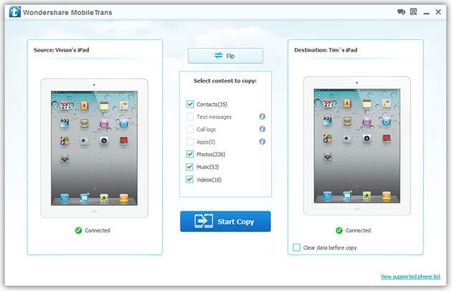Click the Wondershare MobileTrans logo icon

(x=14, y=11)
